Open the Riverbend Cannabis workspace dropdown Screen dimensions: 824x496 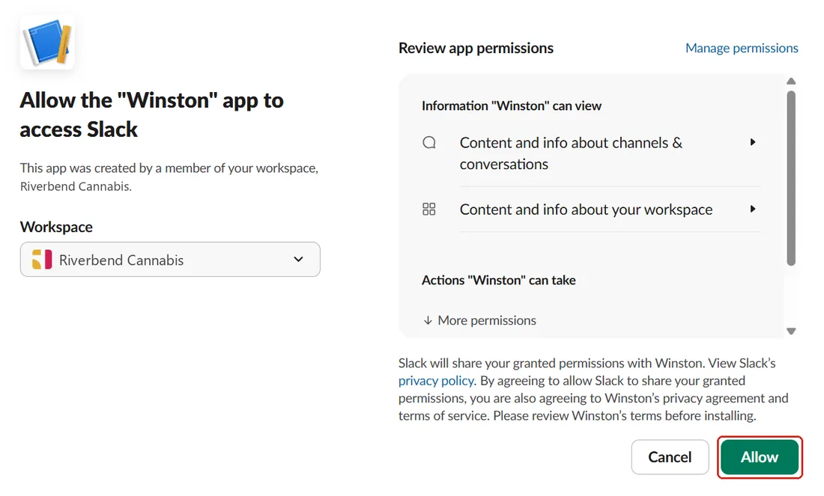click(170, 260)
